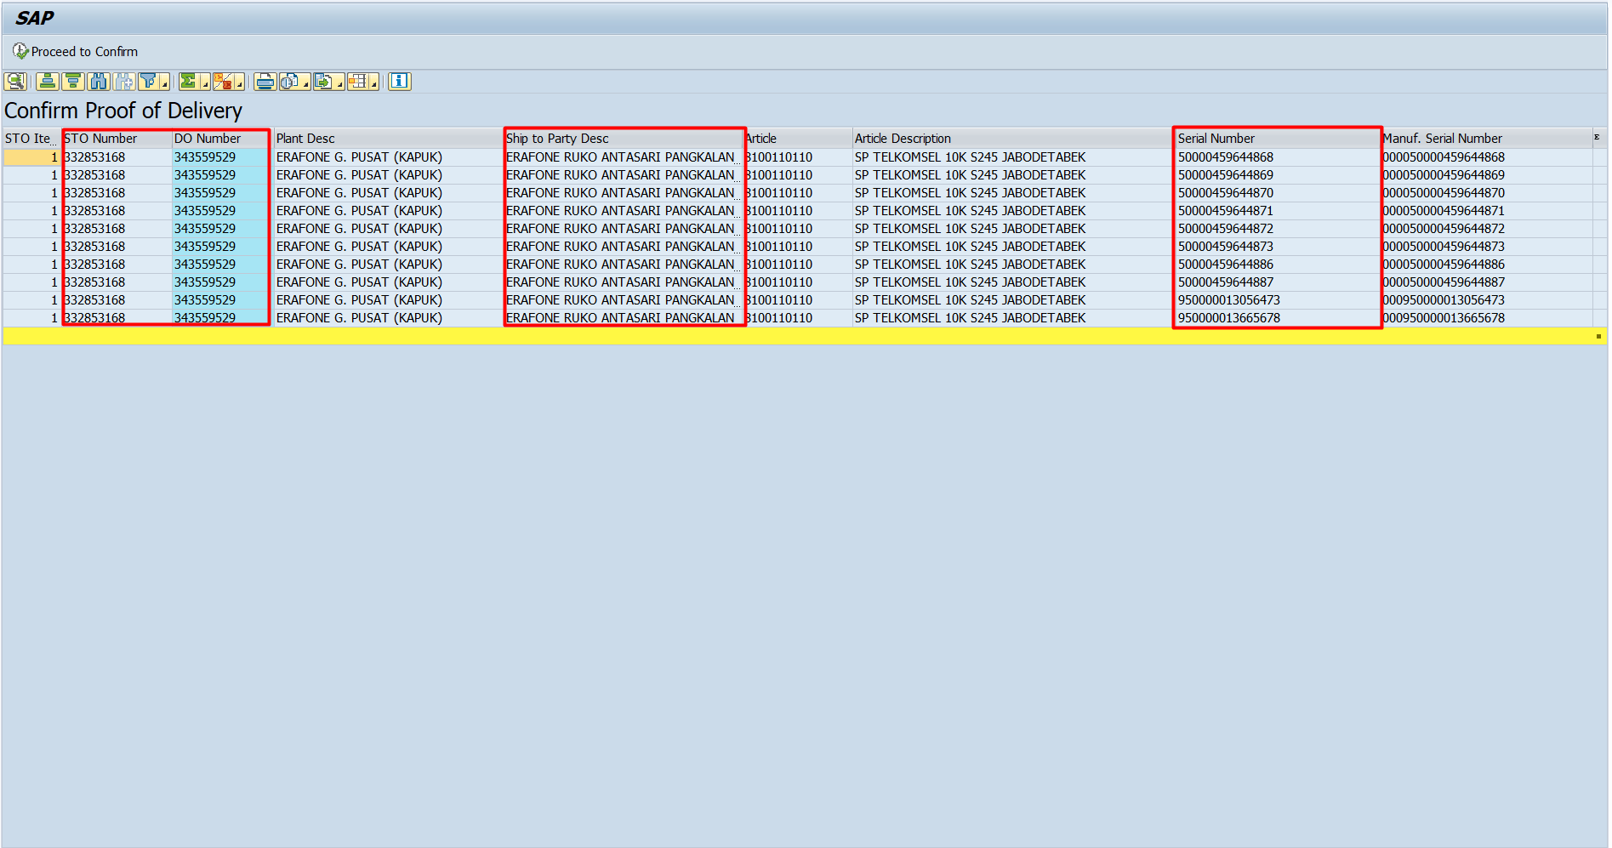Click the Proceed to Confirm button
Viewport: 1612px width, 848px height.
[75, 52]
